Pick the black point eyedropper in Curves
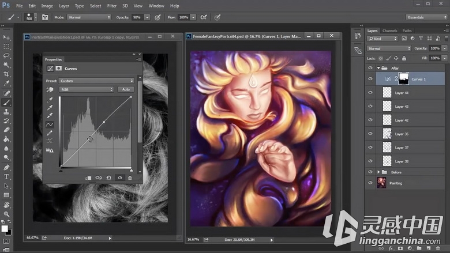Viewport: 450px width, 253px height. (50, 100)
